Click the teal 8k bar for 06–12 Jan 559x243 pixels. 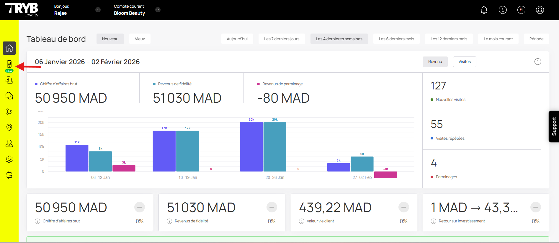(100, 162)
